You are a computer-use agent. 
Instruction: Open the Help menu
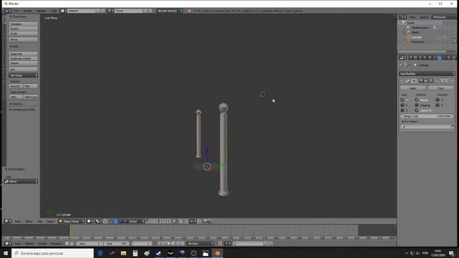[54, 11]
